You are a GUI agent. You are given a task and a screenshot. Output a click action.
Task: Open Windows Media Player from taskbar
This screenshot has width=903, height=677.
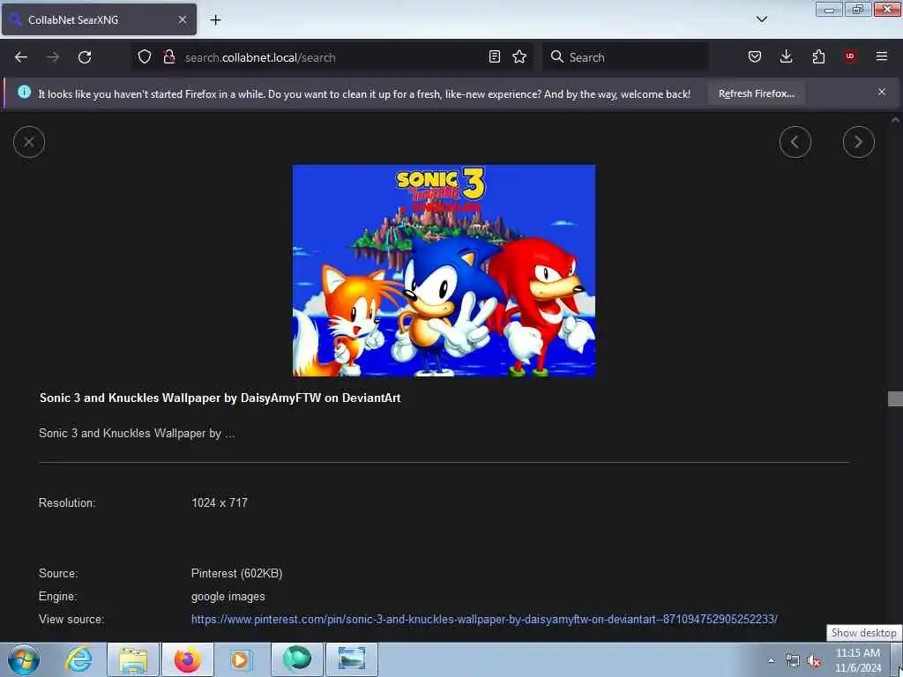tap(243, 659)
